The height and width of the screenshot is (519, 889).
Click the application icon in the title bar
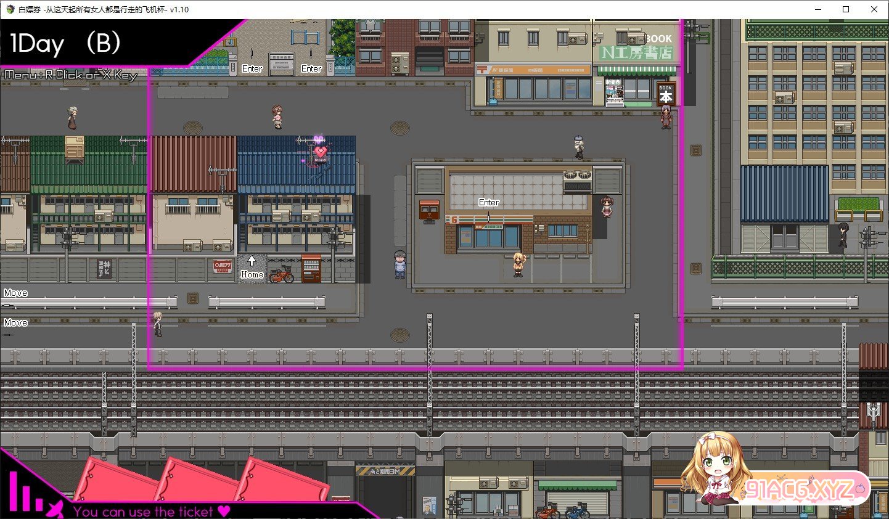10,9
